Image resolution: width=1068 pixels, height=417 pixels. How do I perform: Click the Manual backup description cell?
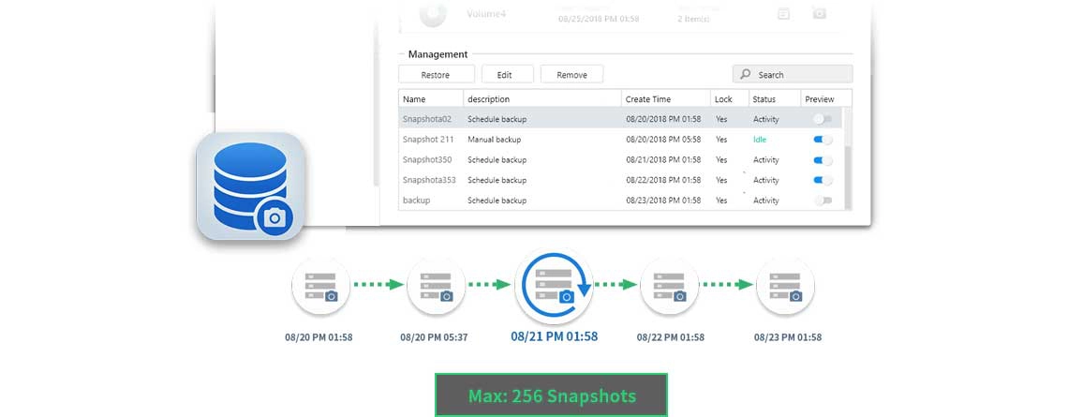click(x=494, y=140)
